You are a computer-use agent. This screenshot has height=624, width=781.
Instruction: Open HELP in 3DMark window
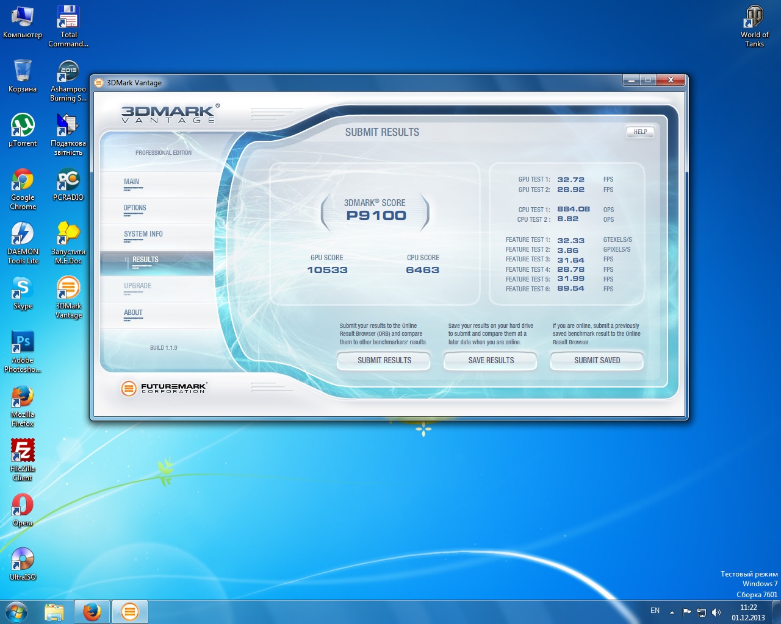click(640, 132)
